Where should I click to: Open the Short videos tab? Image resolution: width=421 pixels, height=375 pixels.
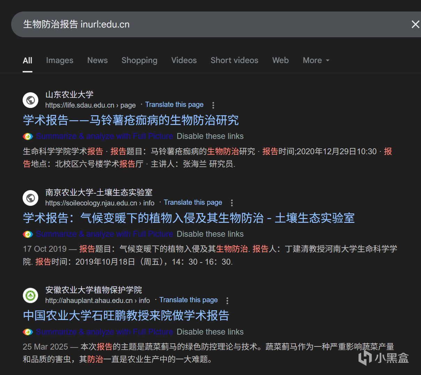(234, 60)
